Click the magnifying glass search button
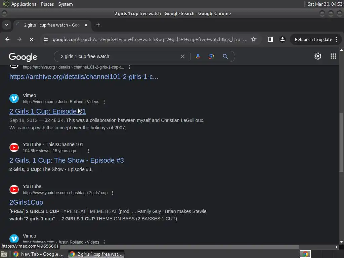This screenshot has height=258, width=344. click(x=225, y=56)
